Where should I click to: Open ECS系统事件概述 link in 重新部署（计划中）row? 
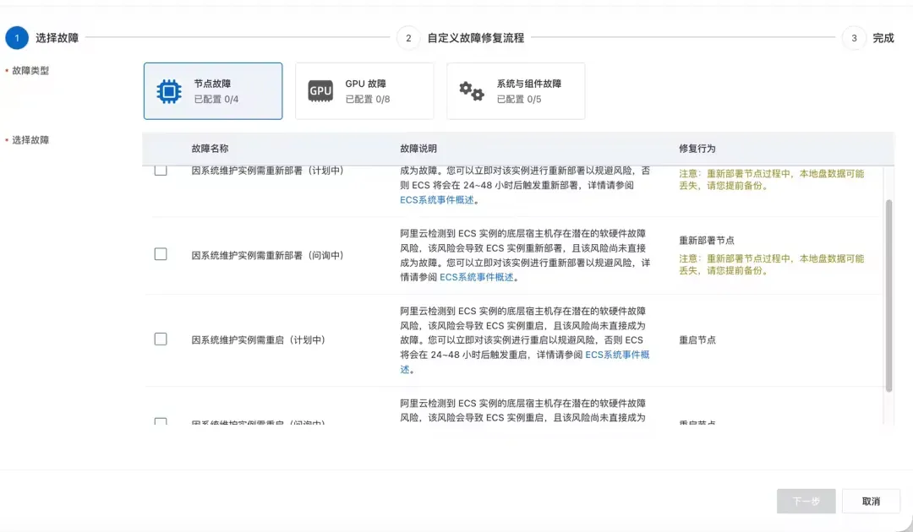coord(437,200)
